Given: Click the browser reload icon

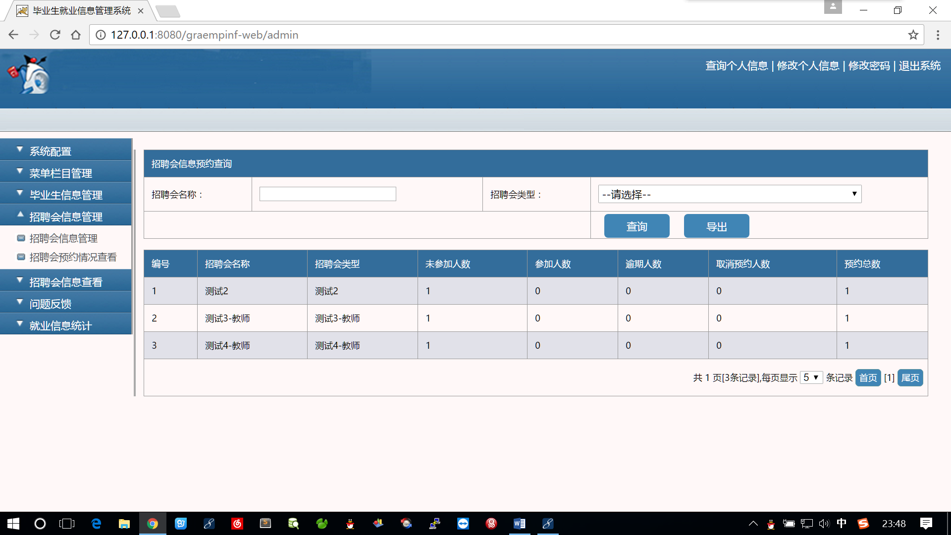Looking at the screenshot, I should pyautogui.click(x=55, y=35).
